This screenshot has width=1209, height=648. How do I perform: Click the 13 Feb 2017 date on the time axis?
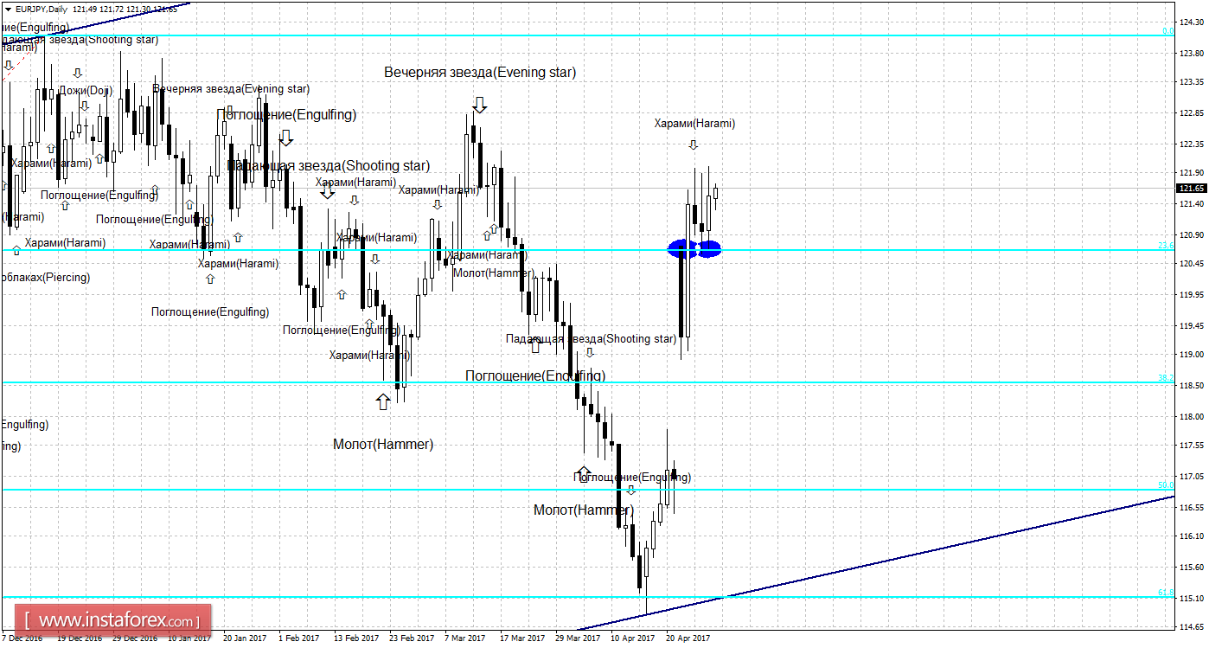[355, 639]
